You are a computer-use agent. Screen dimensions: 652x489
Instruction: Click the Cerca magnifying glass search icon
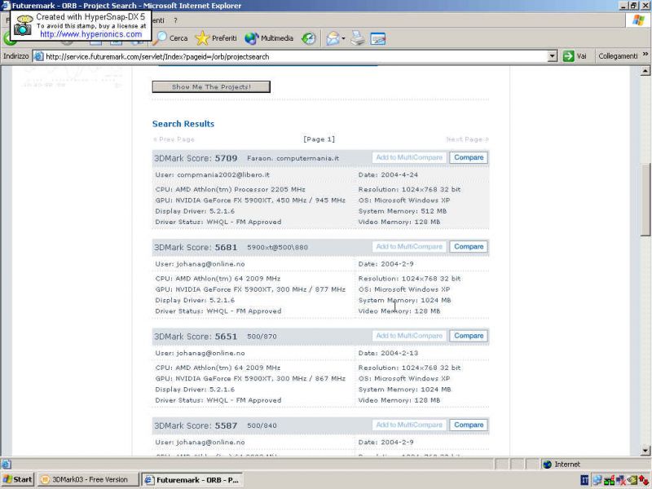tap(160, 38)
